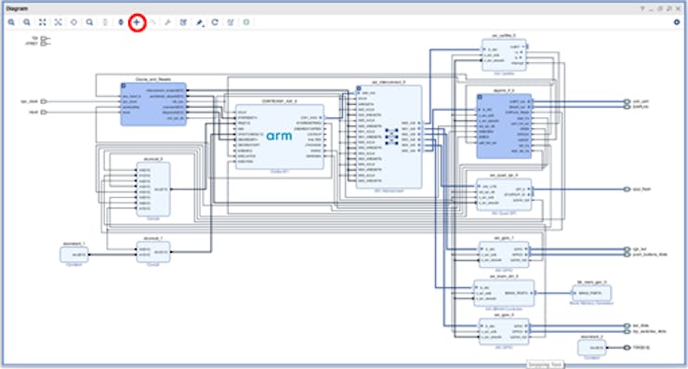The height and width of the screenshot is (369, 688).
Task: Click the blk_mem_gen_0 memory generator block
Action: coord(591,293)
